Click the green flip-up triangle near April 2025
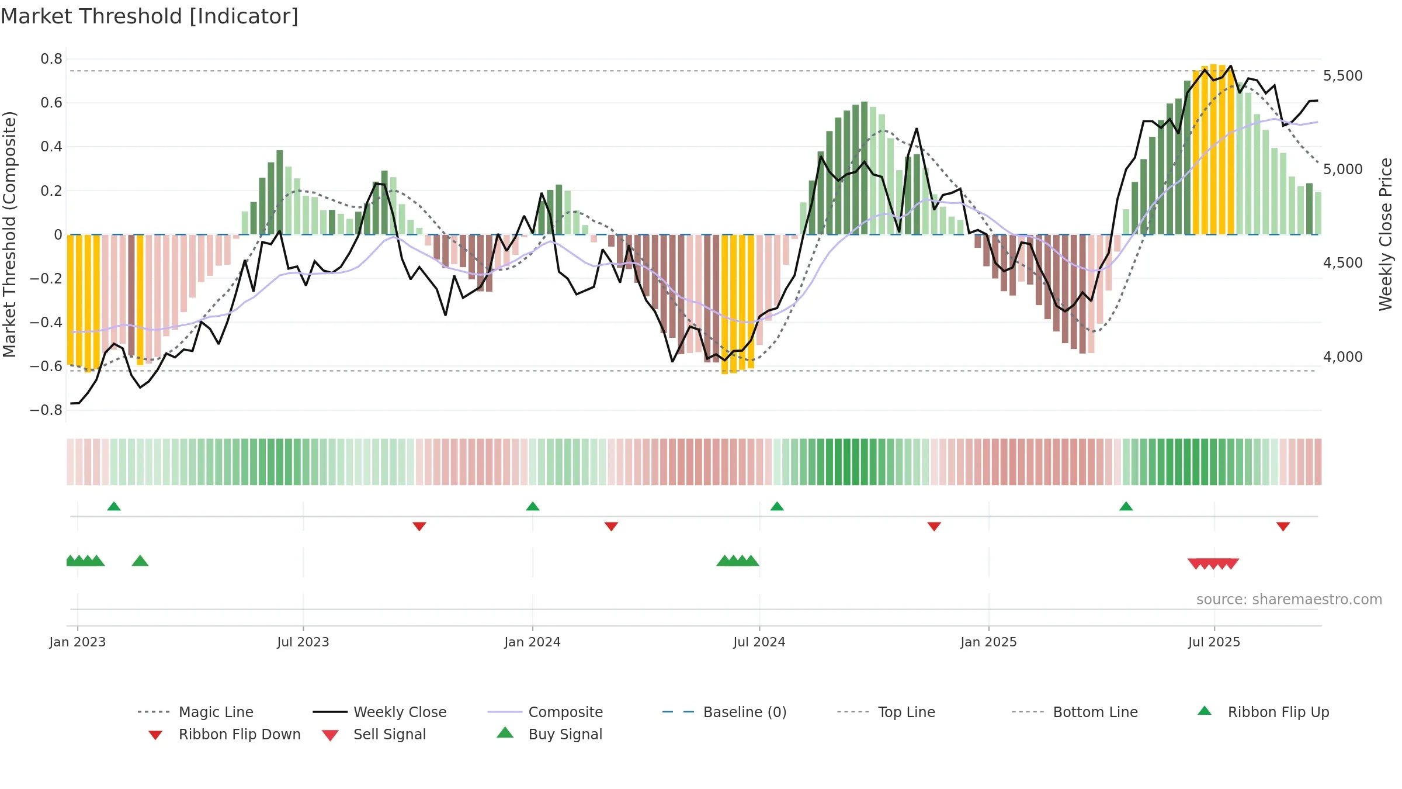The image size is (1402, 789). coord(1126,506)
